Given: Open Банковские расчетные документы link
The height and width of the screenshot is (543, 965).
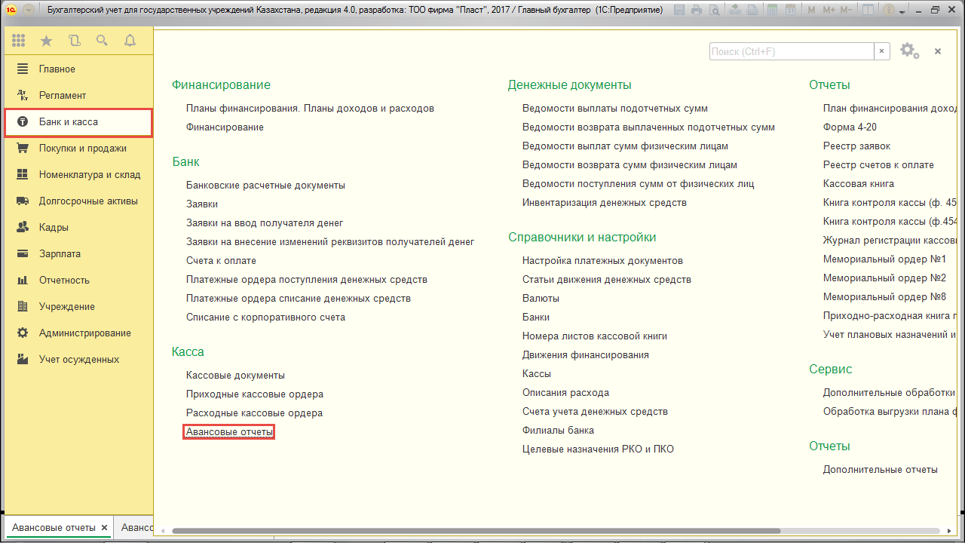Looking at the screenshot, I should (x=265, y=185).
